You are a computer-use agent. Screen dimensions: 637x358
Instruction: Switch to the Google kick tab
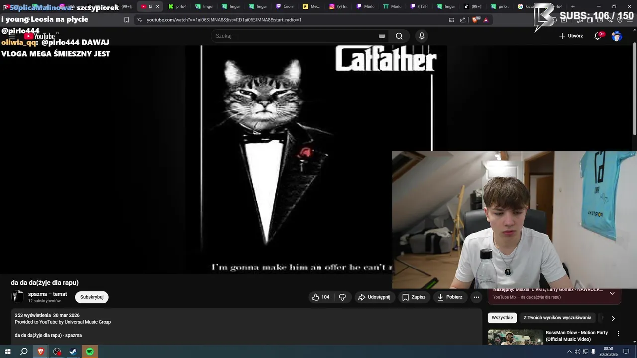(x=526, y=6)
